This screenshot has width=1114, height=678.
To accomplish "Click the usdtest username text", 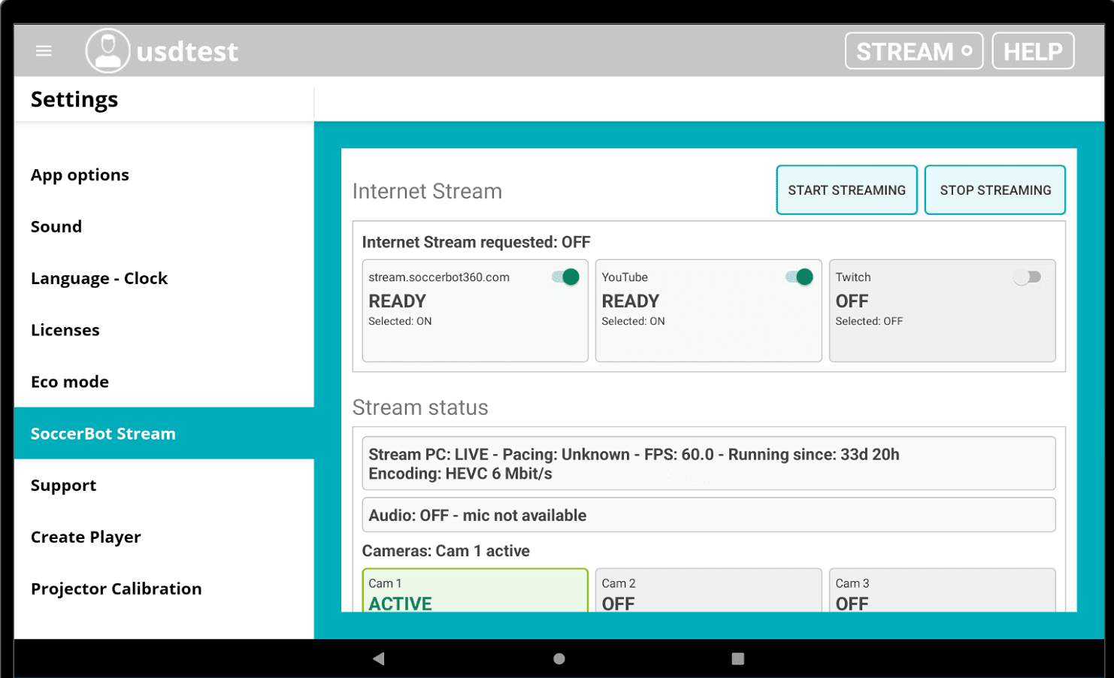I will click(x=187, y=52).
